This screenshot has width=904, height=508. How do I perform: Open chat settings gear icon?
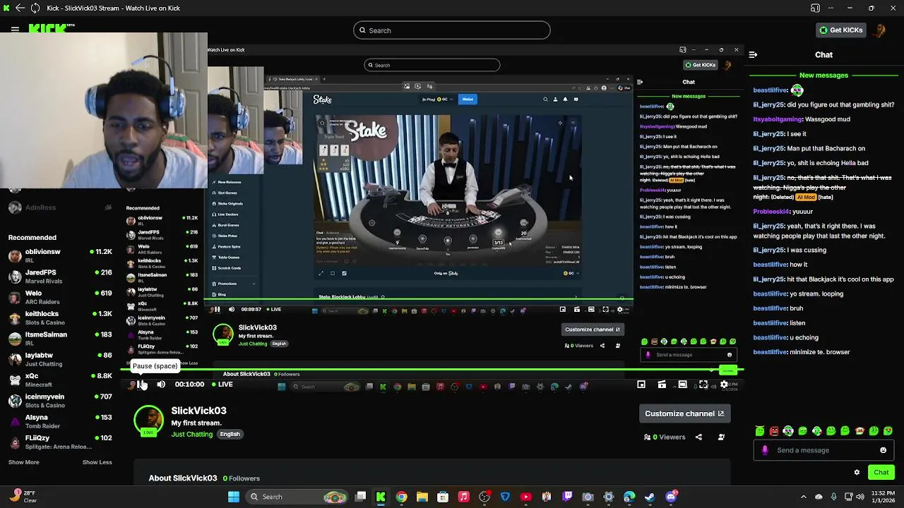(857, 472)
